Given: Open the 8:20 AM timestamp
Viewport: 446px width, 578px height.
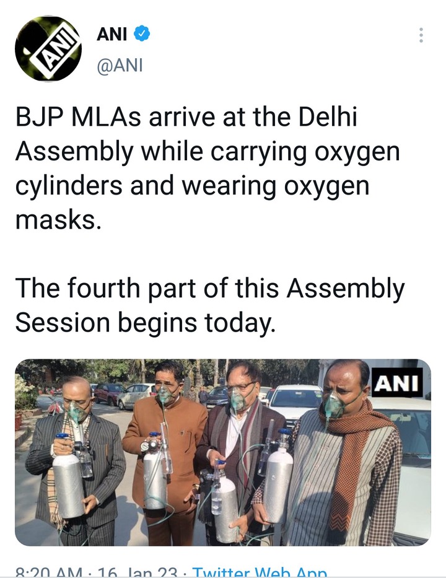Looking at the screenshot, I should 50,572.
